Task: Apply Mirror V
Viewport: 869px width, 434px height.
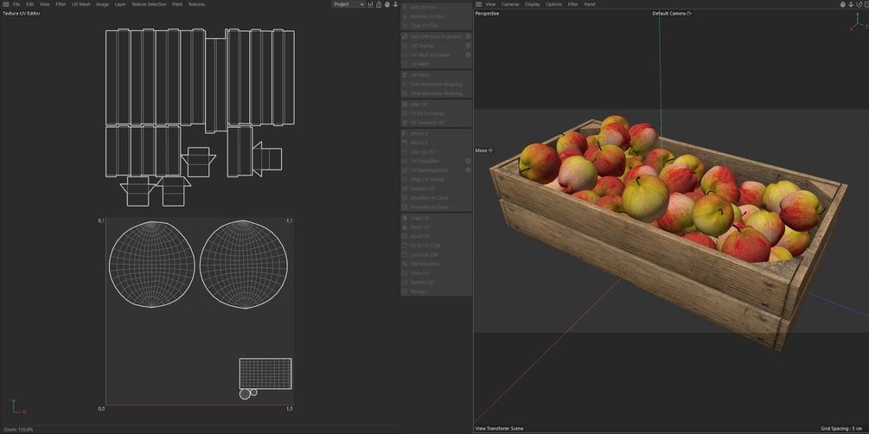Action: click(x=437, y=143)
